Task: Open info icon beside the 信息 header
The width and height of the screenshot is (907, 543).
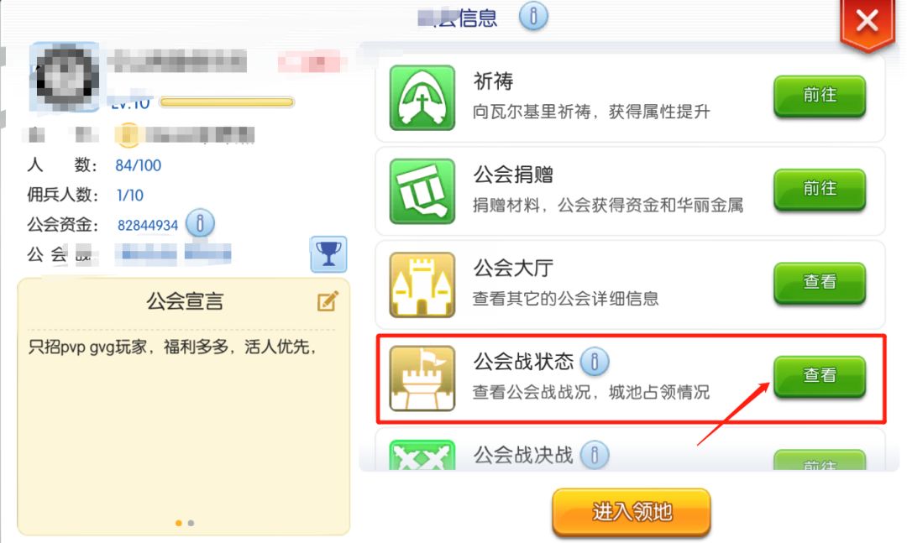Action: point(533,16)
